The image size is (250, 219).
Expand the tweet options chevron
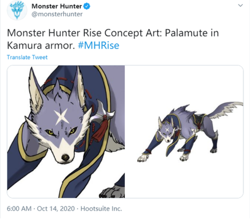tap(240, 5)
